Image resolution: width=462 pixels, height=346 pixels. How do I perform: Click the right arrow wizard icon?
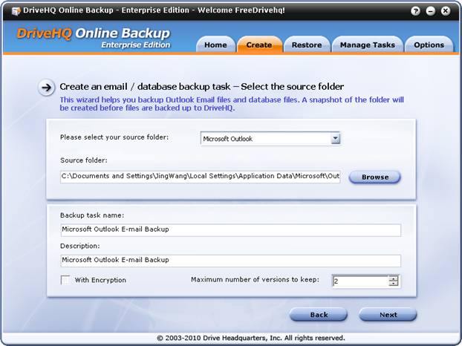click(47, 87)
